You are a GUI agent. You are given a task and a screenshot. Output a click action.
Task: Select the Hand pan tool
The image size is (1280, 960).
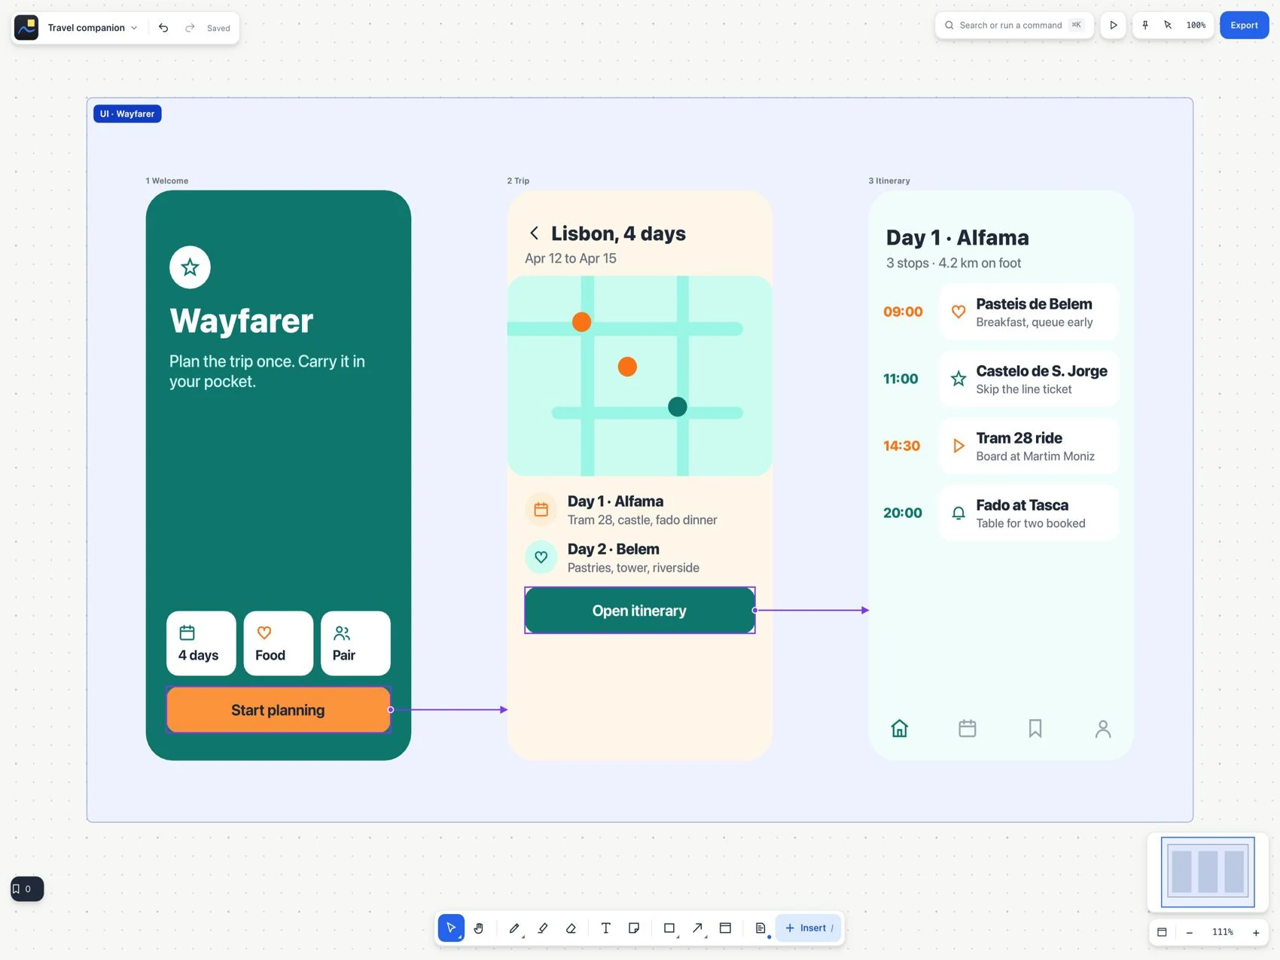click(x=479, y=928)
